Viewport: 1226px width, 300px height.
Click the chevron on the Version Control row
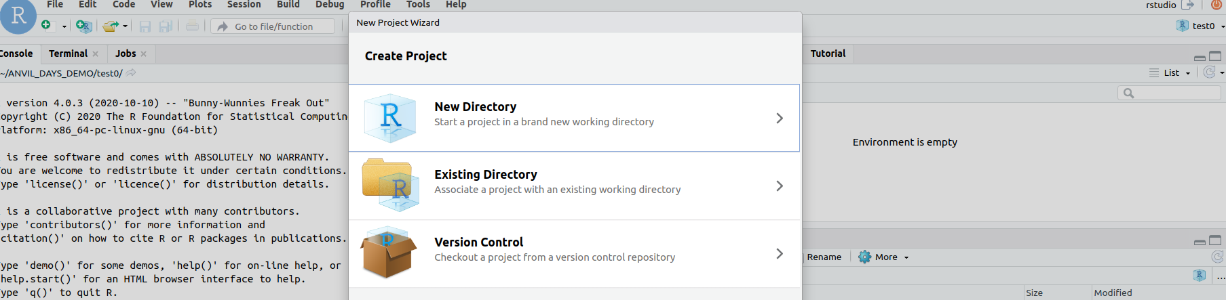(780, 253)
